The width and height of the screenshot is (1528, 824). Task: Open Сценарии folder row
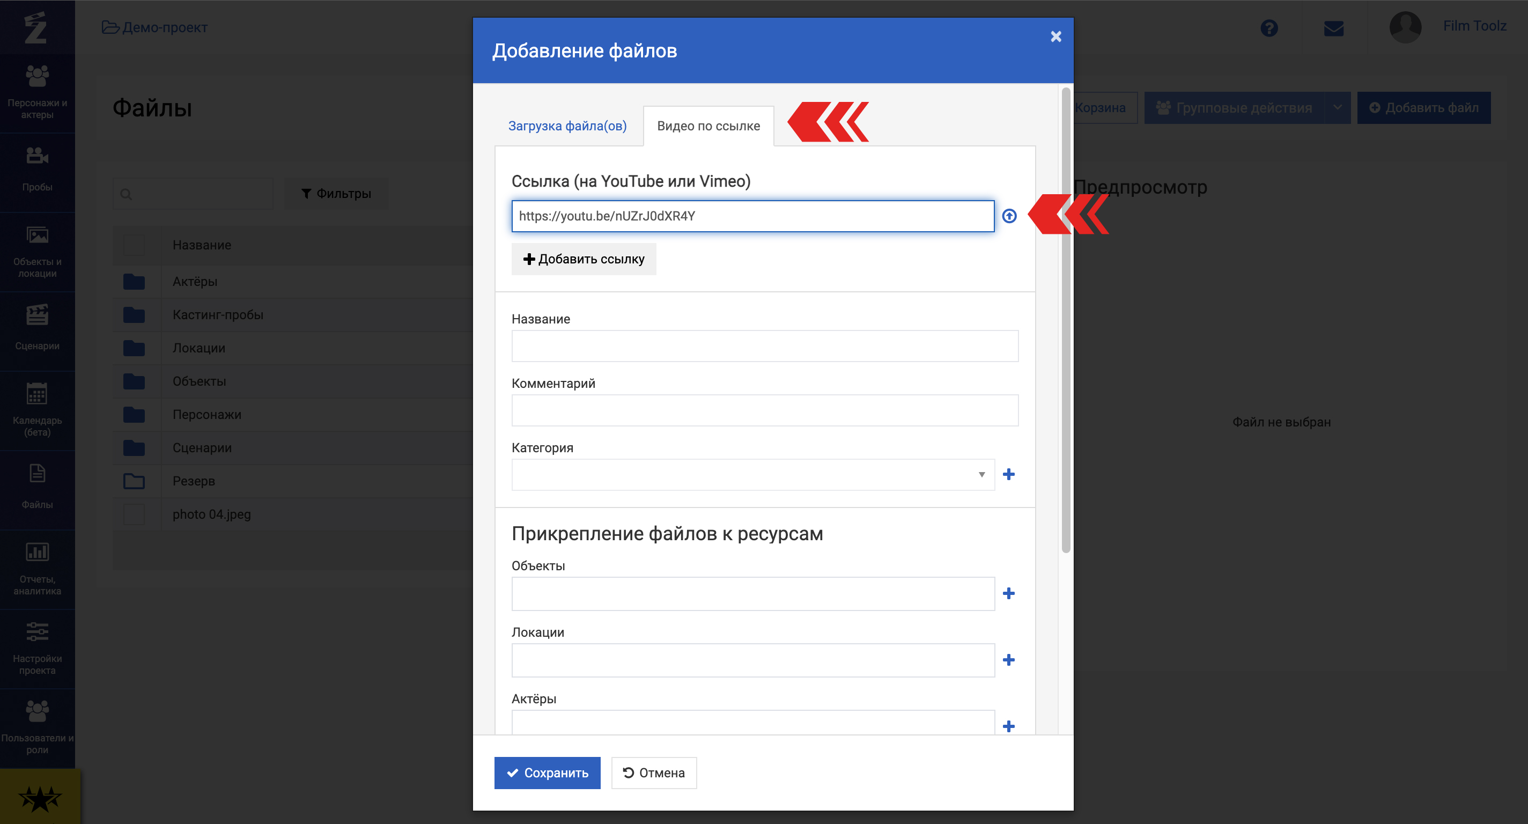click(x=293, y=448)
